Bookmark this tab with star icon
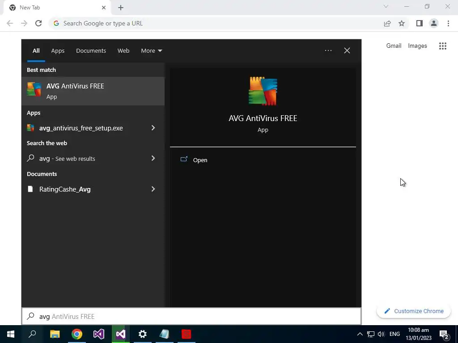Screen dimensions: 458x343 pos(402,23)
